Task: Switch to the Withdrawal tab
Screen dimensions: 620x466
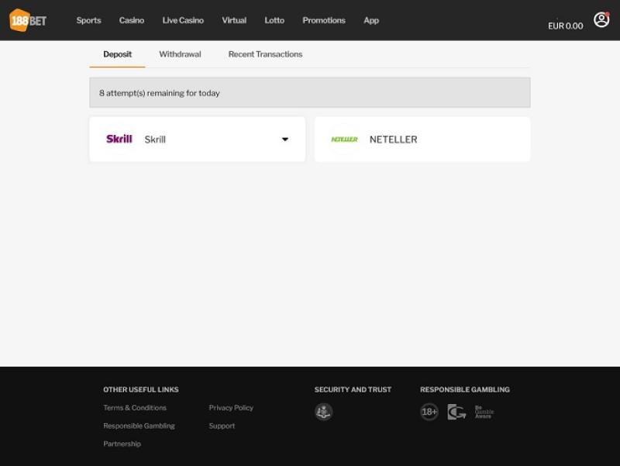Action: (180, 54)
